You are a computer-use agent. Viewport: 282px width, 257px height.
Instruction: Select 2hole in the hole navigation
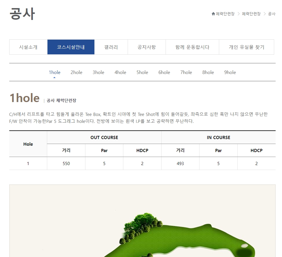pos(76,72)
